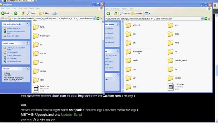Select framework folder in system window
218x123 pixels.
point(41,36)
